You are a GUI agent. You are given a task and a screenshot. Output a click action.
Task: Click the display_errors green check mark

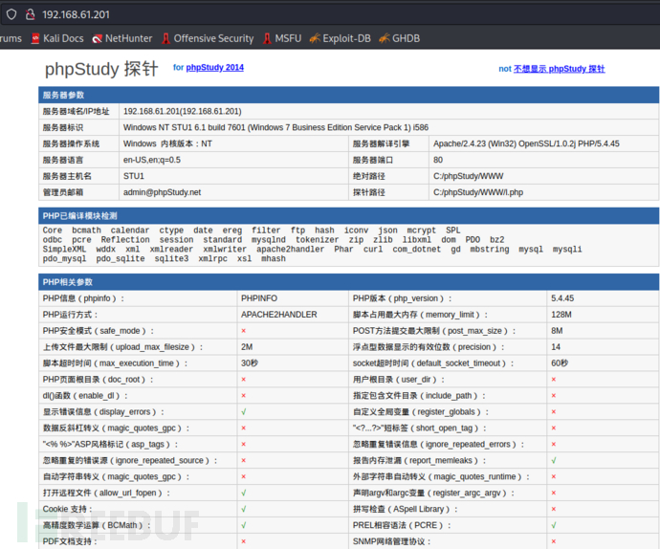[244, 412]
